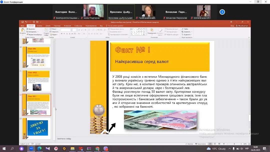
Task: Click the Share (Общий доступ) button
Action: pyautogui.click(x=242, y=25)
